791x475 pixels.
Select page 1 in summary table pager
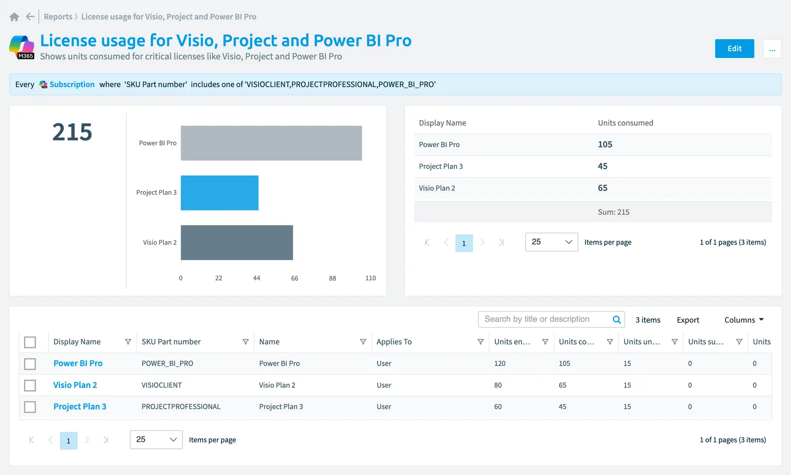[464, 243]
